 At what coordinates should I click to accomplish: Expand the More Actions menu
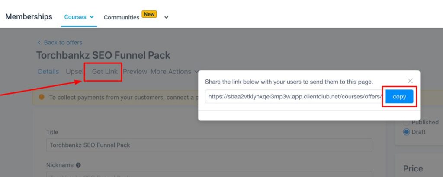(174, 72)
